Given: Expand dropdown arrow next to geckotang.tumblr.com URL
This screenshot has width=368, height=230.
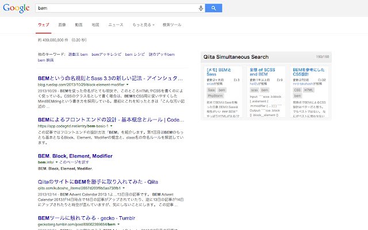Looking at the screenshot, I should point(118,224).
